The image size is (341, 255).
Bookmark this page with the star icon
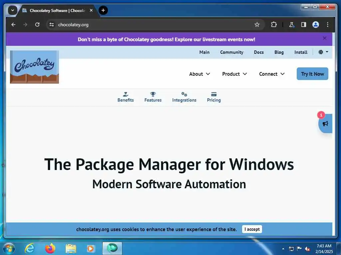257,25
